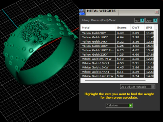The height and width of the screenshot is (122, 163).
Task: Select the Yellow Gold:9KY row
Action: pyautogui.click(x=117, y=33)
